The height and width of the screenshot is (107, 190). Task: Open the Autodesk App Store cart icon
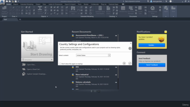coord(166,1)
